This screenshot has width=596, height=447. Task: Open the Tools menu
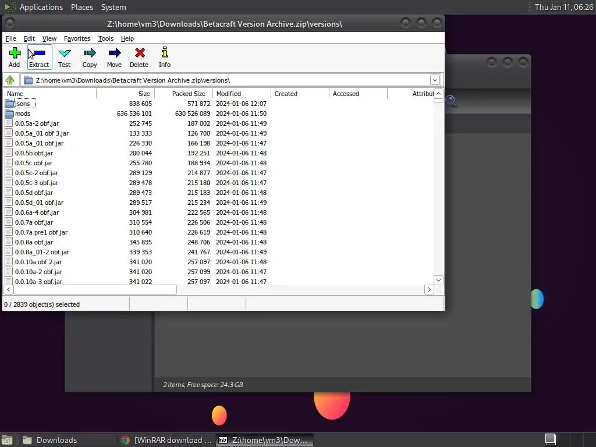pyautogui.click(x=106, y=38)
